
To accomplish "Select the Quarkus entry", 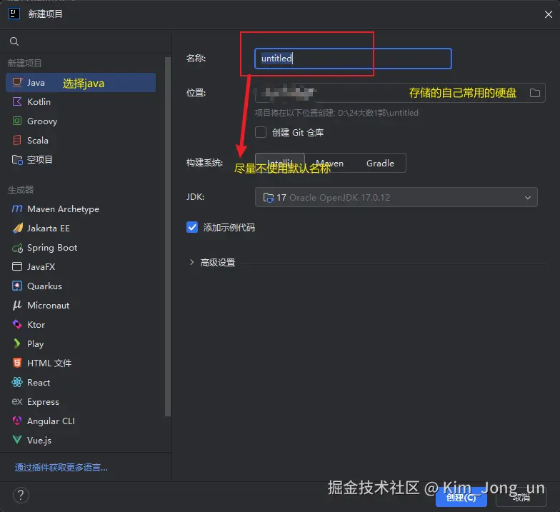I will tap(81, 286).
